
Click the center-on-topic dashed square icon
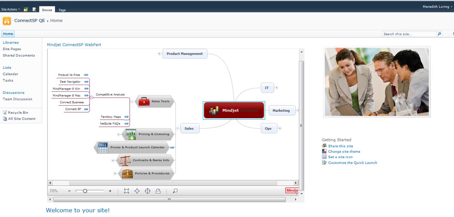(x=137, y=191)
